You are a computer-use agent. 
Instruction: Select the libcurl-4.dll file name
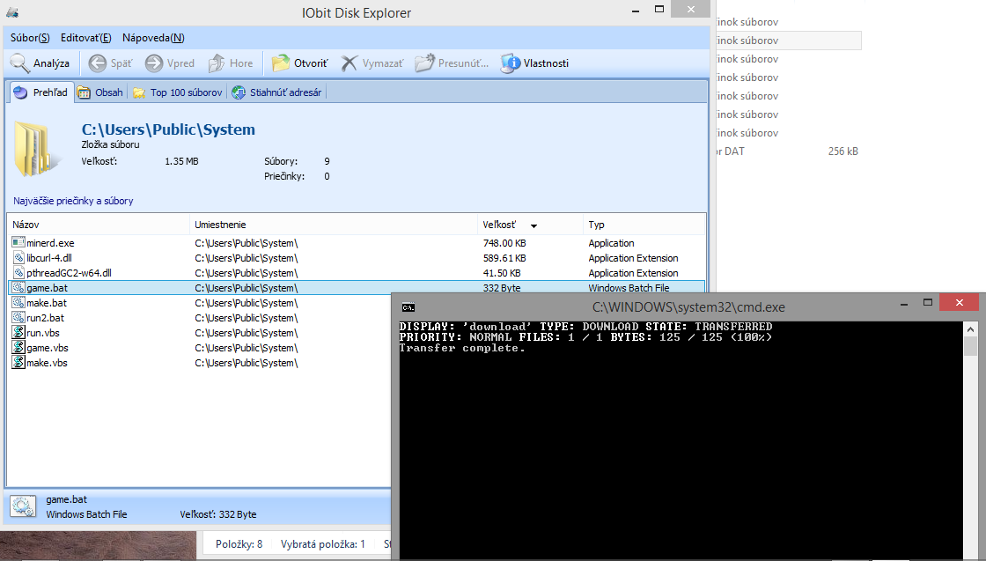click(x=49, y=258)
